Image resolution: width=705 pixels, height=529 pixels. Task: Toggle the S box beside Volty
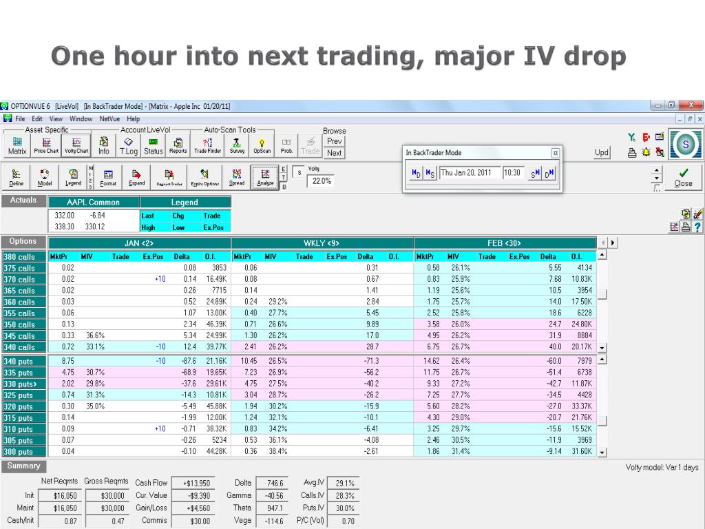point(299,173)
